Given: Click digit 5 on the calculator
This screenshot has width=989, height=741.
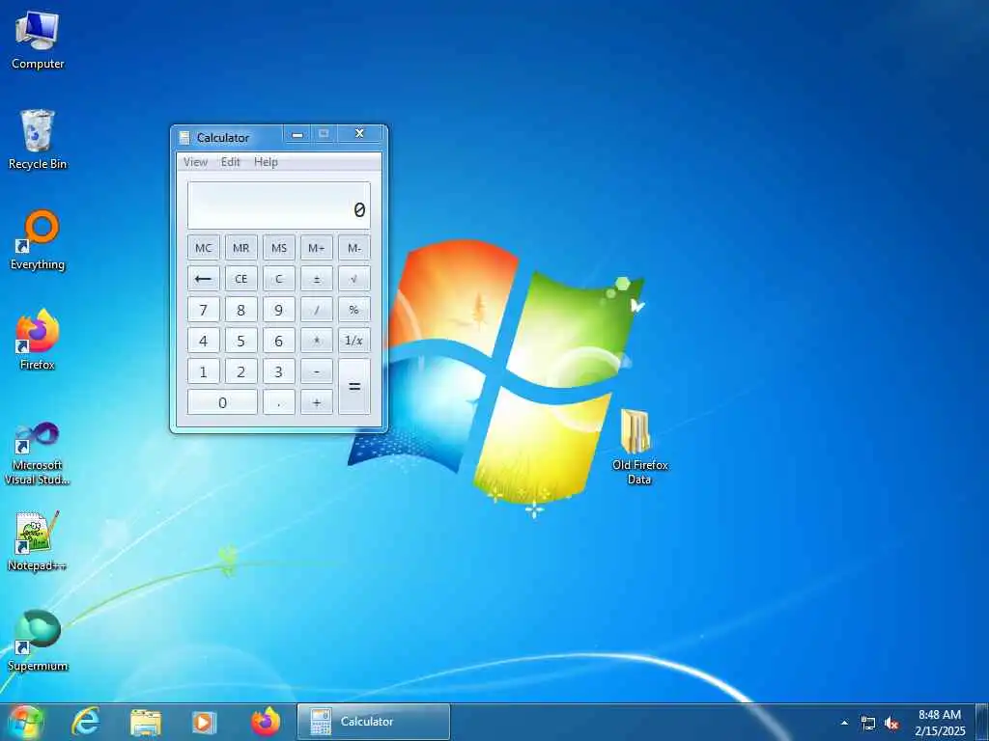Looking at the screenshot, I should click(240, 341).
